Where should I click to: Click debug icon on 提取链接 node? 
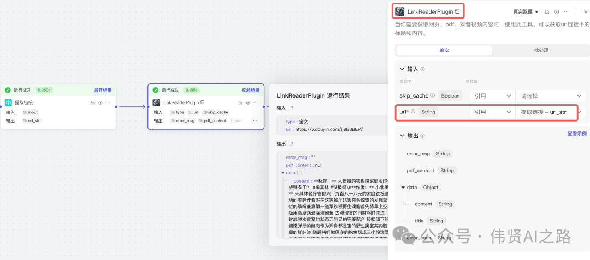click(92, 103)
